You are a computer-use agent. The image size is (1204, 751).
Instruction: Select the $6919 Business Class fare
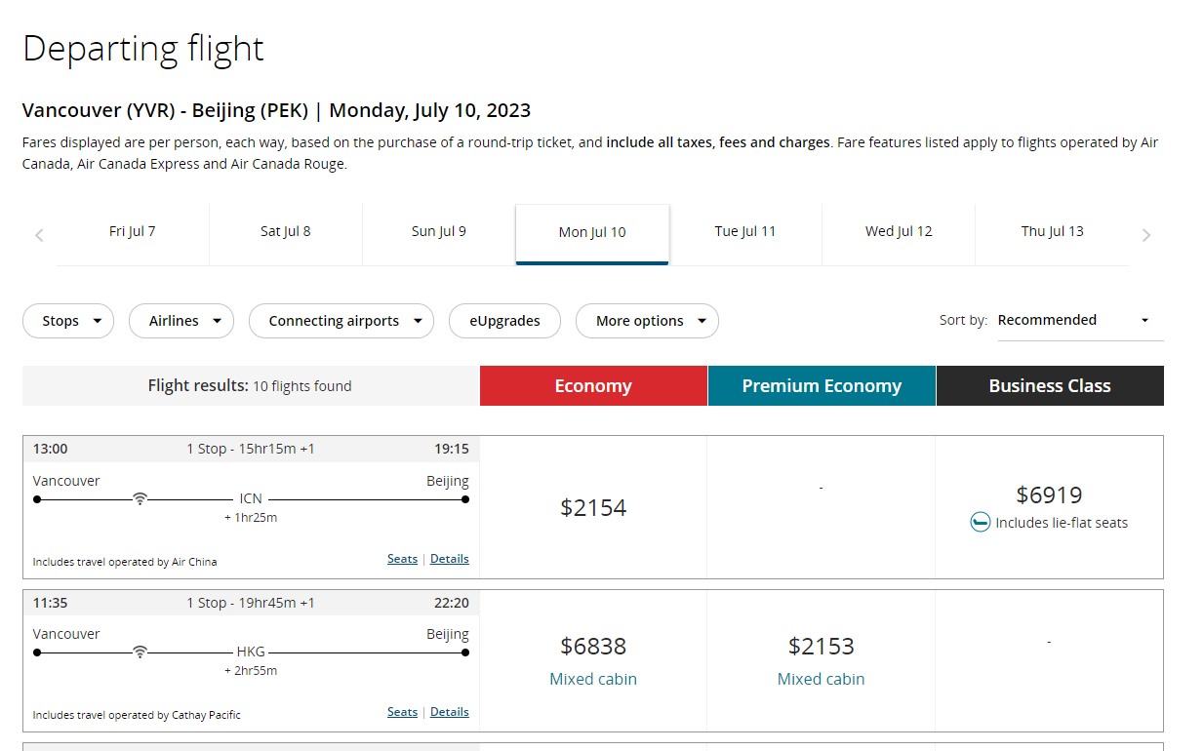(1049, 495)
